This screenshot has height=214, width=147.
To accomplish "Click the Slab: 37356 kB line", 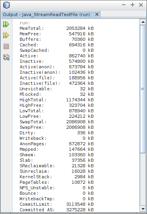I will pyautogui.click(x=57, y=160).
